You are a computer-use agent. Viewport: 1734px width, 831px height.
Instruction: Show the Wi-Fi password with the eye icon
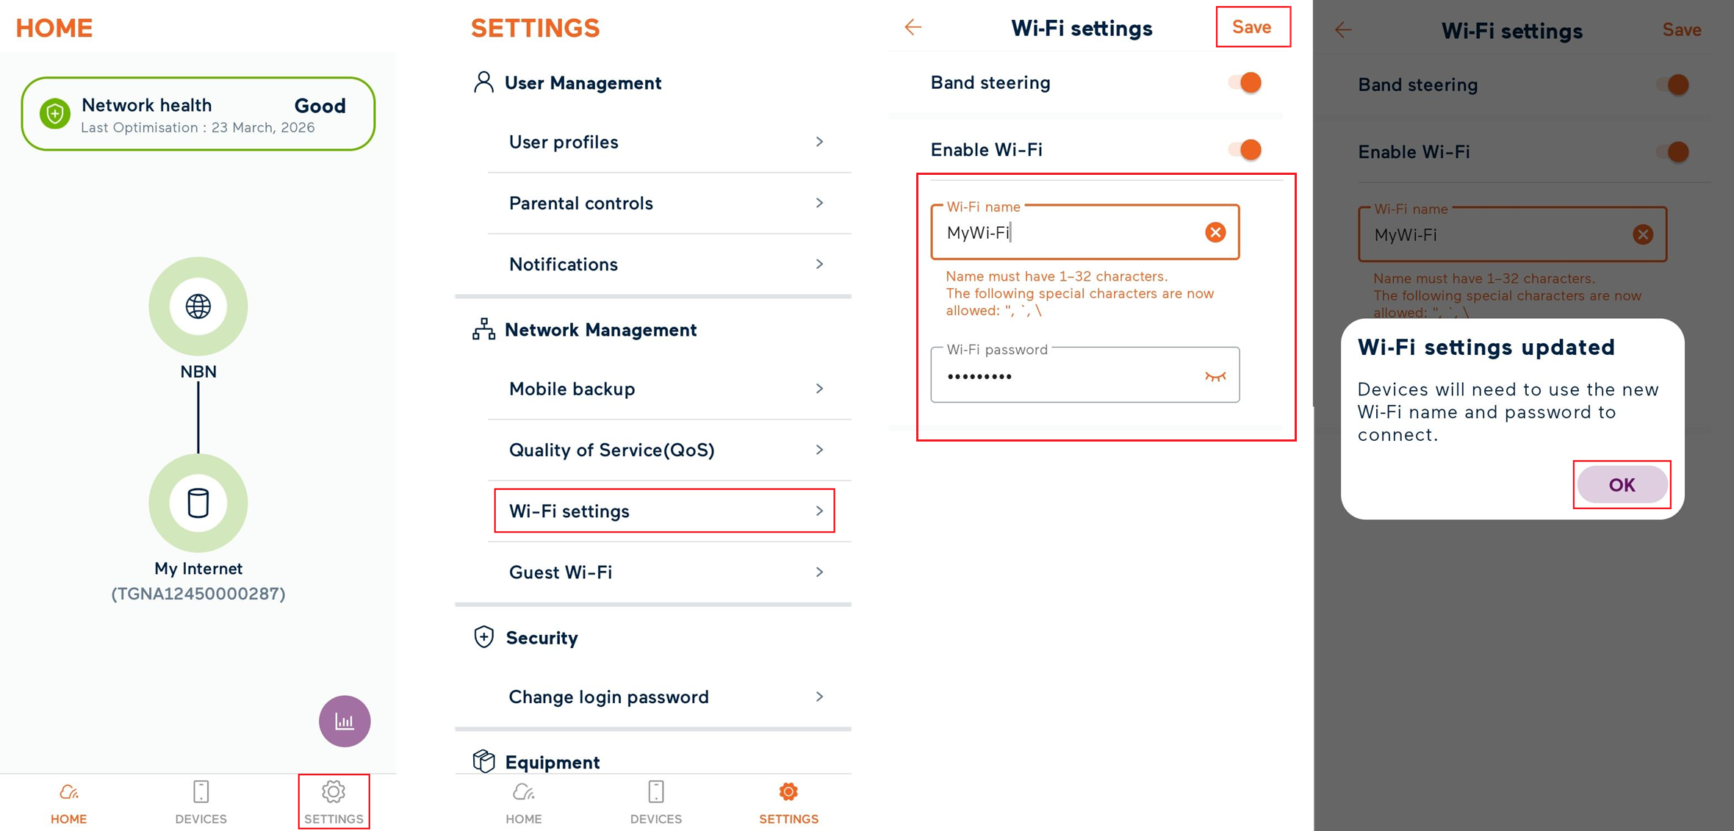tap(1216, 375)
